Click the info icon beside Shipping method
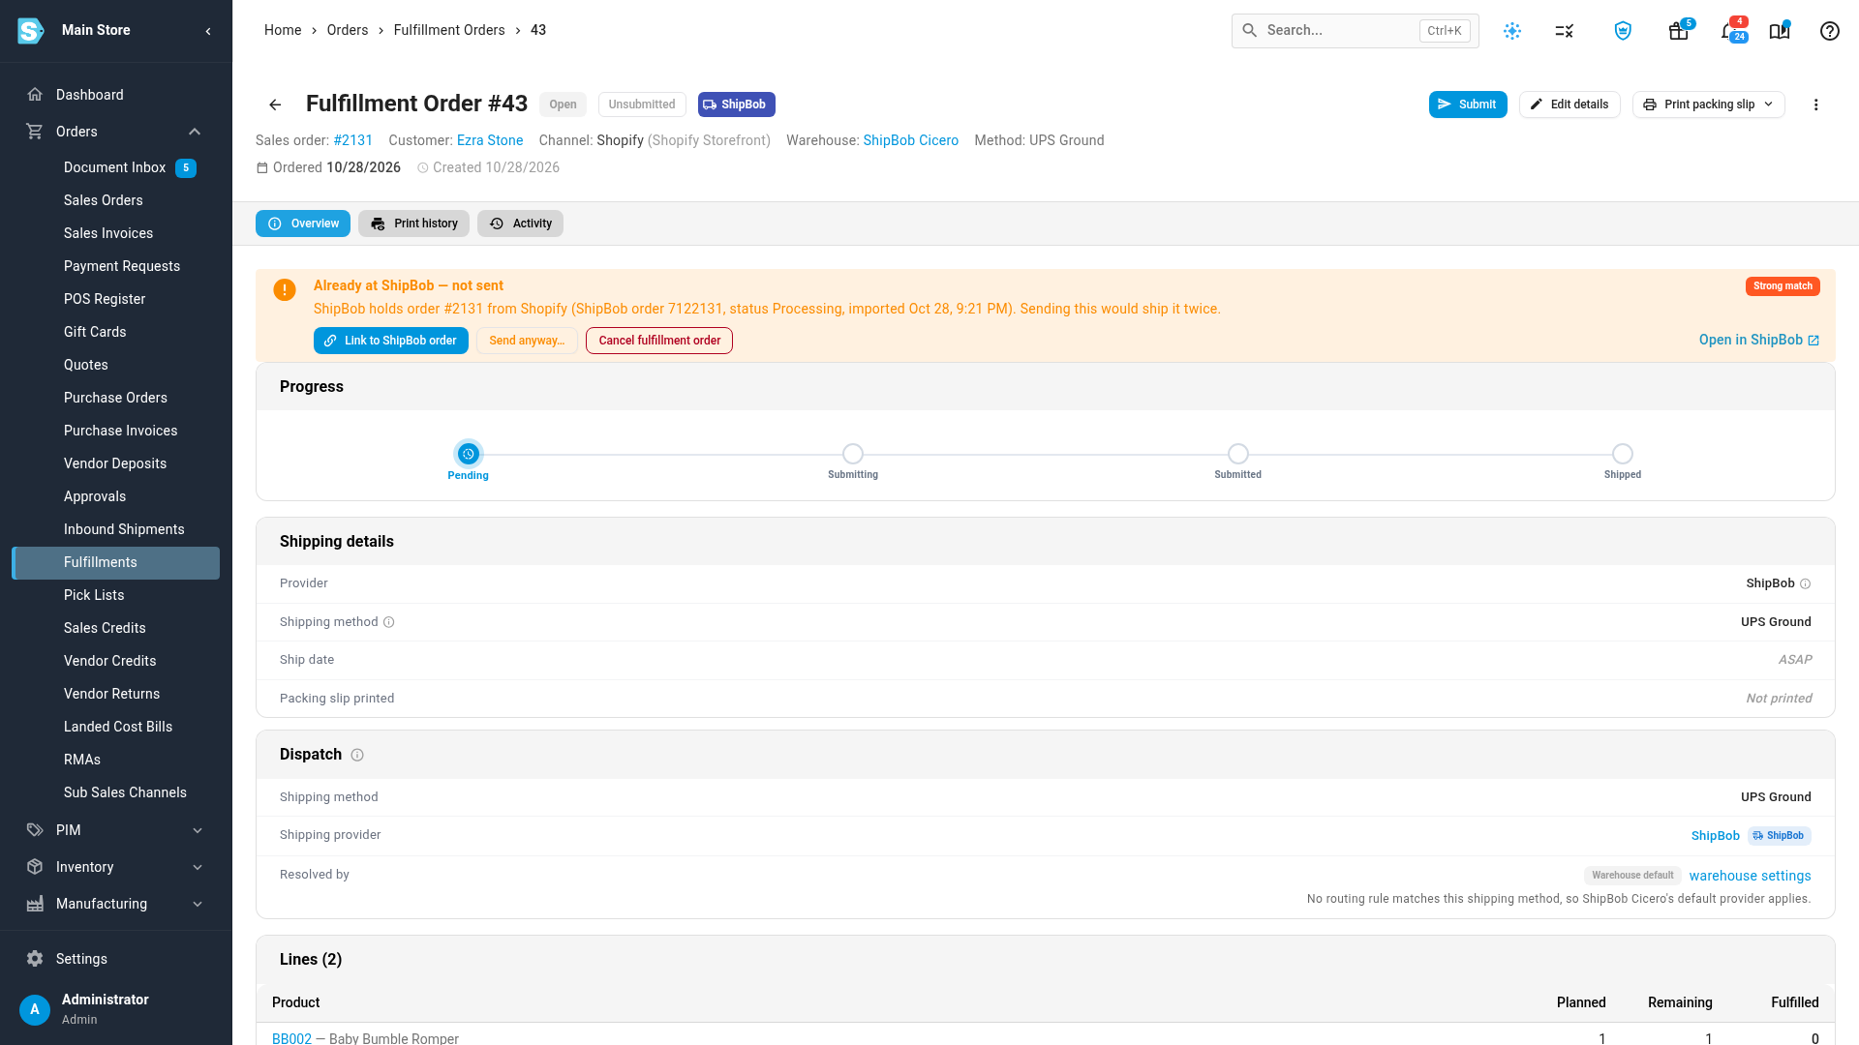Image resolution: width=1859 pixels, height=1045 pixels. pyautogui.click(x=389, y=622)
